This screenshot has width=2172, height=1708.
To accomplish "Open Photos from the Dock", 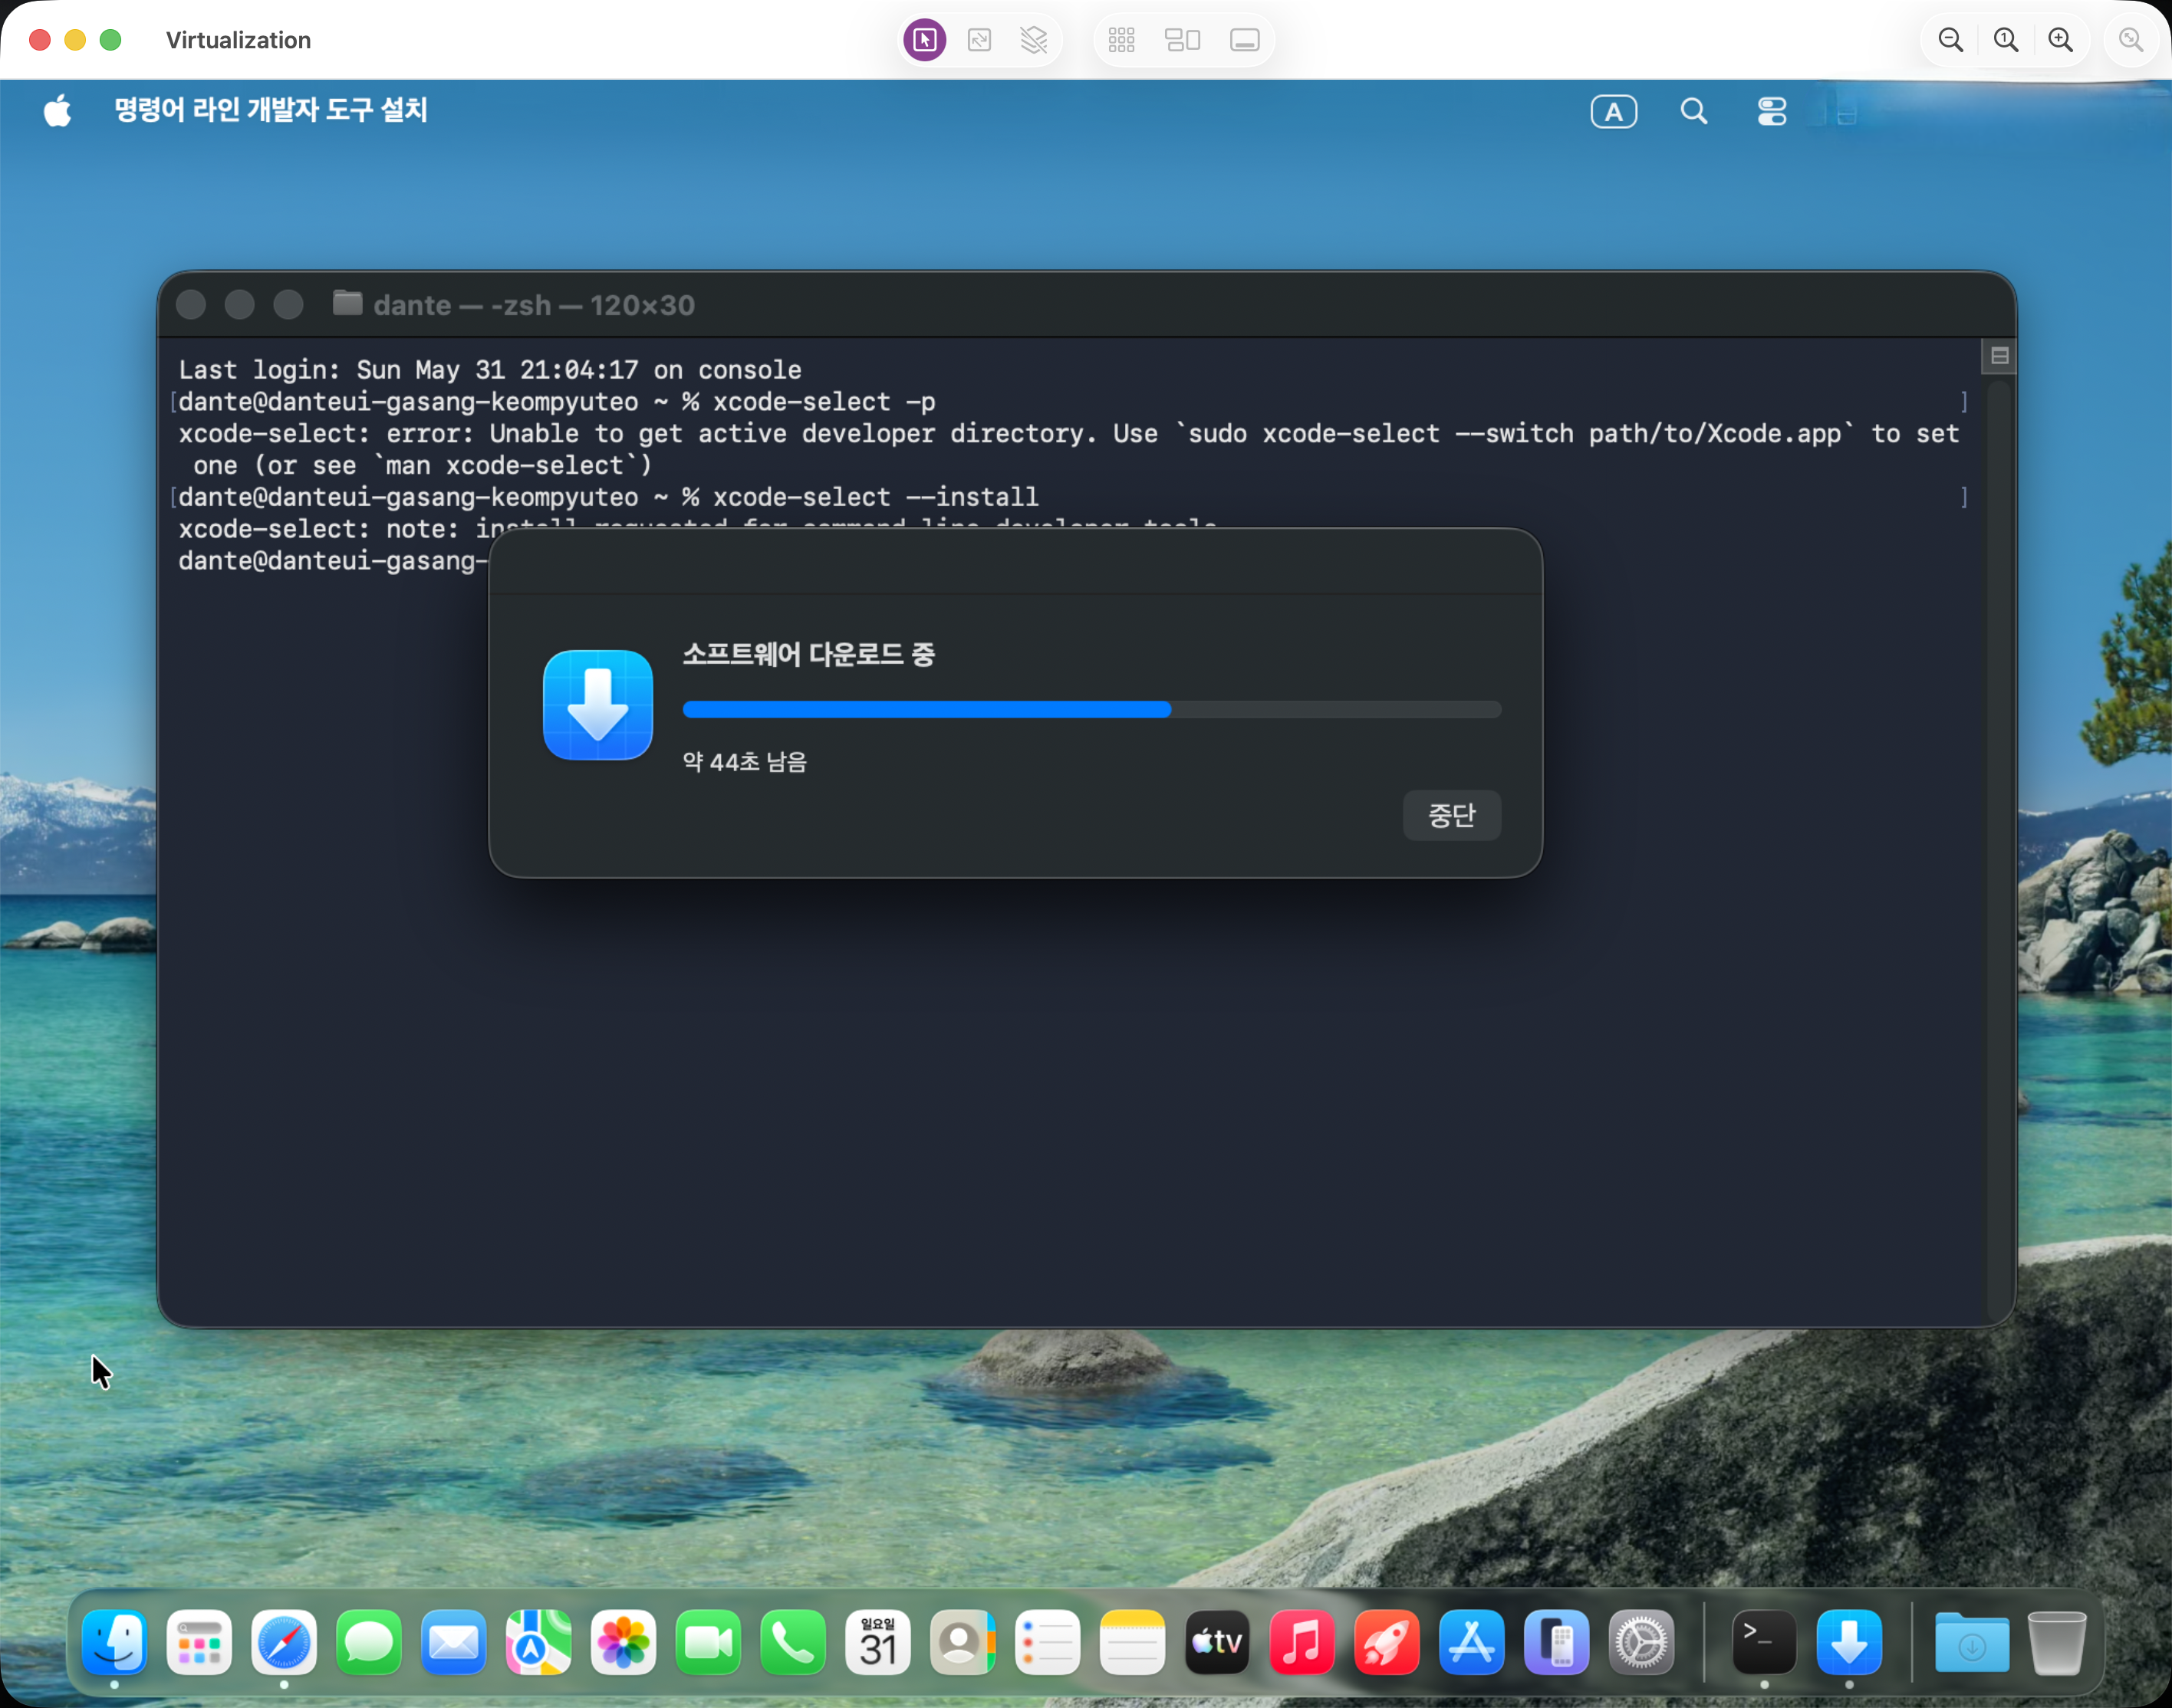I will click(x=624, y=1643).
